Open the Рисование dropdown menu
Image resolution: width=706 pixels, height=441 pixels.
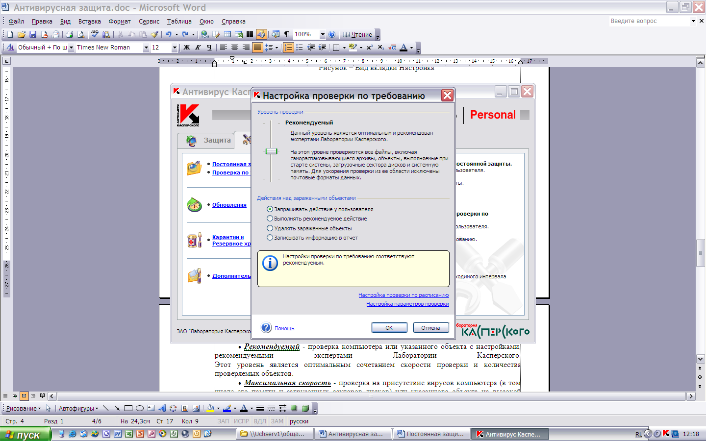pyautogui.click(x=24, y=408)
